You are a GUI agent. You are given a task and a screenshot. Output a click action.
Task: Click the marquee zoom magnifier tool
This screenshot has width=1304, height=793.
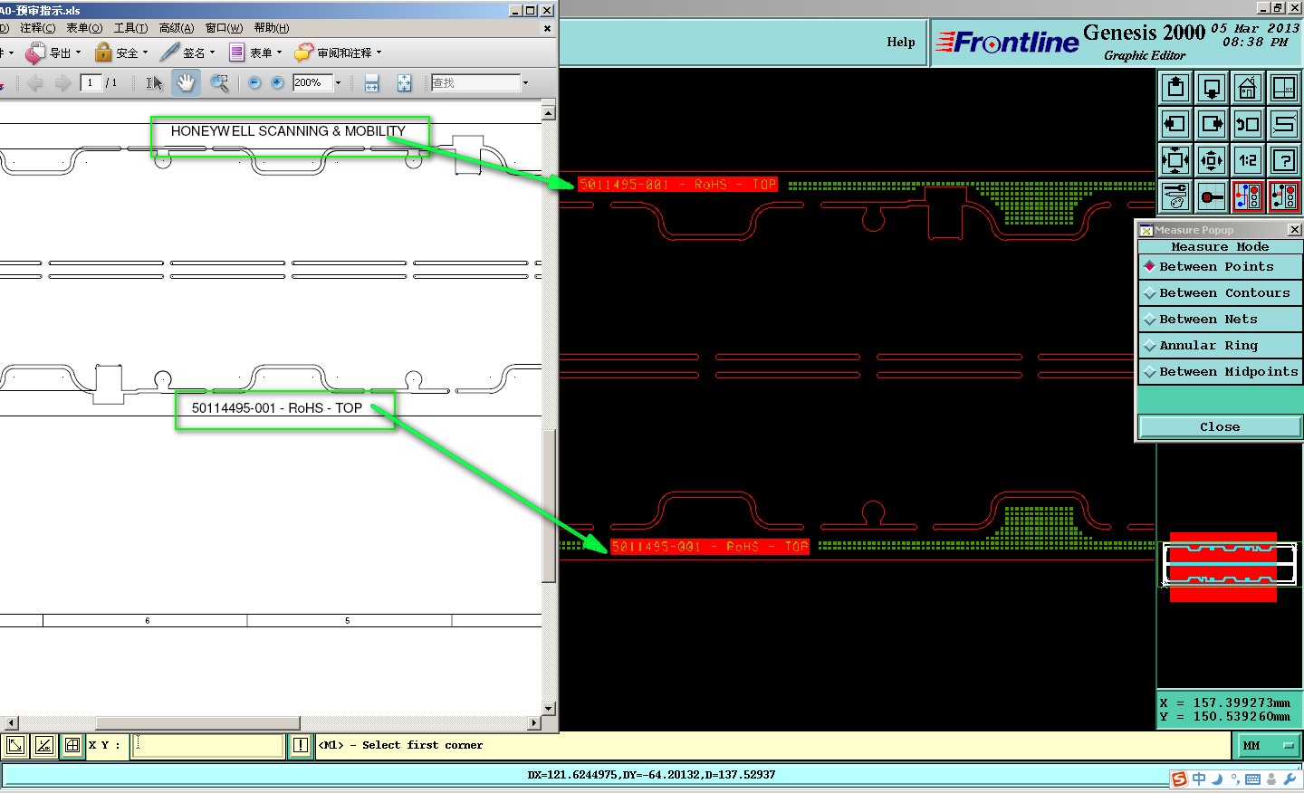219,82
